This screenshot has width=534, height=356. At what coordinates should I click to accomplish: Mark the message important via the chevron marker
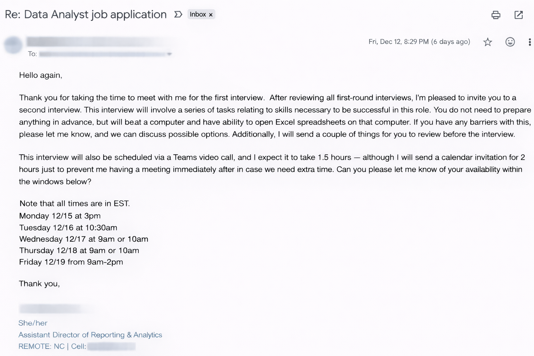coord(178,15)
